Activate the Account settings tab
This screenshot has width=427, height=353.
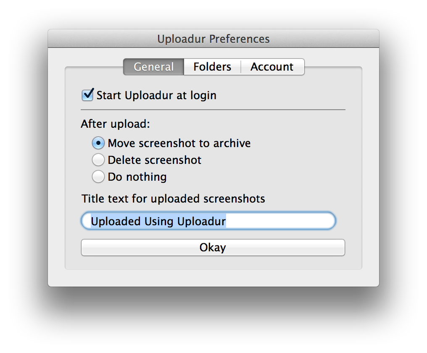[271, 66]
